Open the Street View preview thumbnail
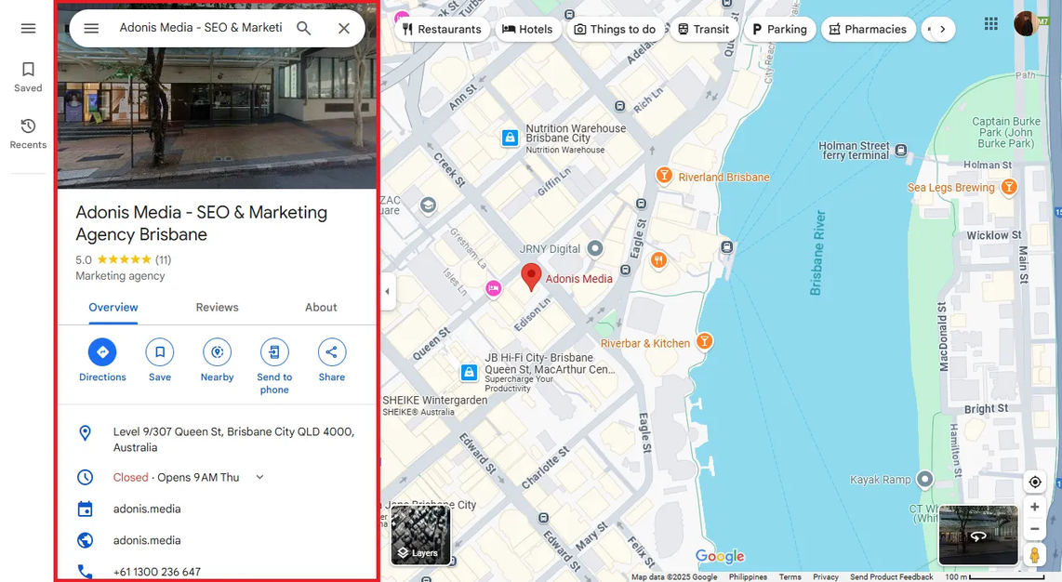This screenshot has width=1062, height=582. click(978, 535)
